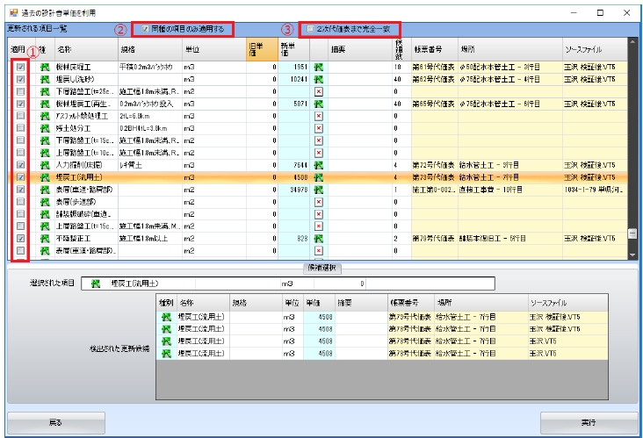Click the upper list's vertical scrollbar thumb
Viewport: 643px width, 438px height.
click(x=632, y=234)
